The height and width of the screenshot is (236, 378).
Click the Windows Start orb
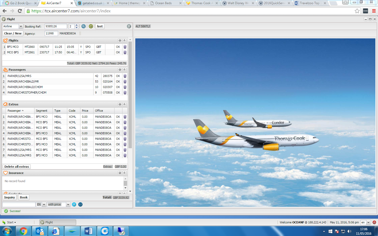pyautogui.click(x=7, y=231)
